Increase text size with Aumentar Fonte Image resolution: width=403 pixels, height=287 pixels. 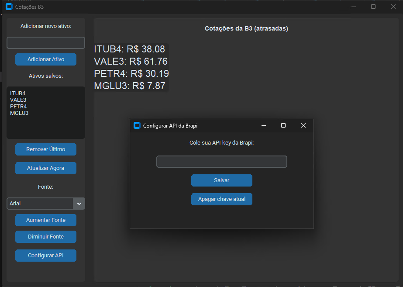pyautogui.click(x=45, y=220)
